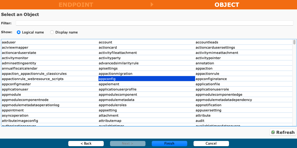
Task: Pick the attachment object
Action: [x=108, y=116]
